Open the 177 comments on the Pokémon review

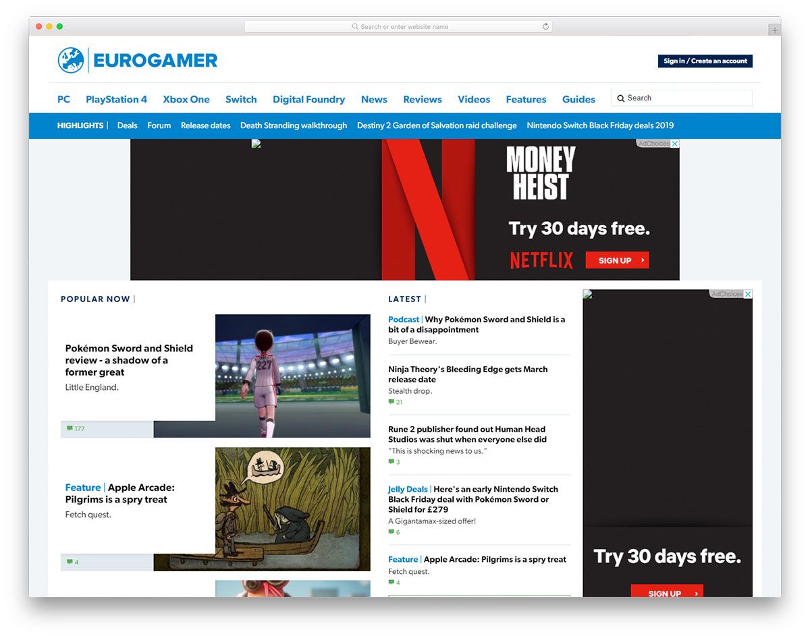(76, 429)
